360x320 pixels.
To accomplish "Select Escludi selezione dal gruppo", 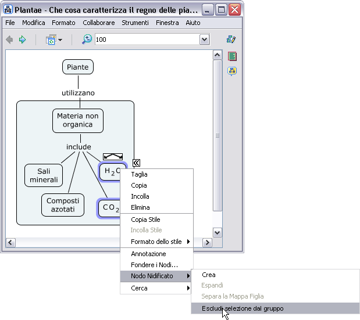I will click(x=243, y=308).
